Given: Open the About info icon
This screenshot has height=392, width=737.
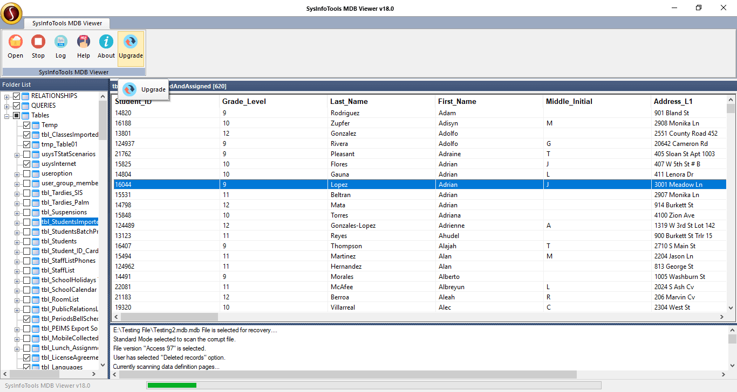Looking at the screenshot, I should point(106,42).
